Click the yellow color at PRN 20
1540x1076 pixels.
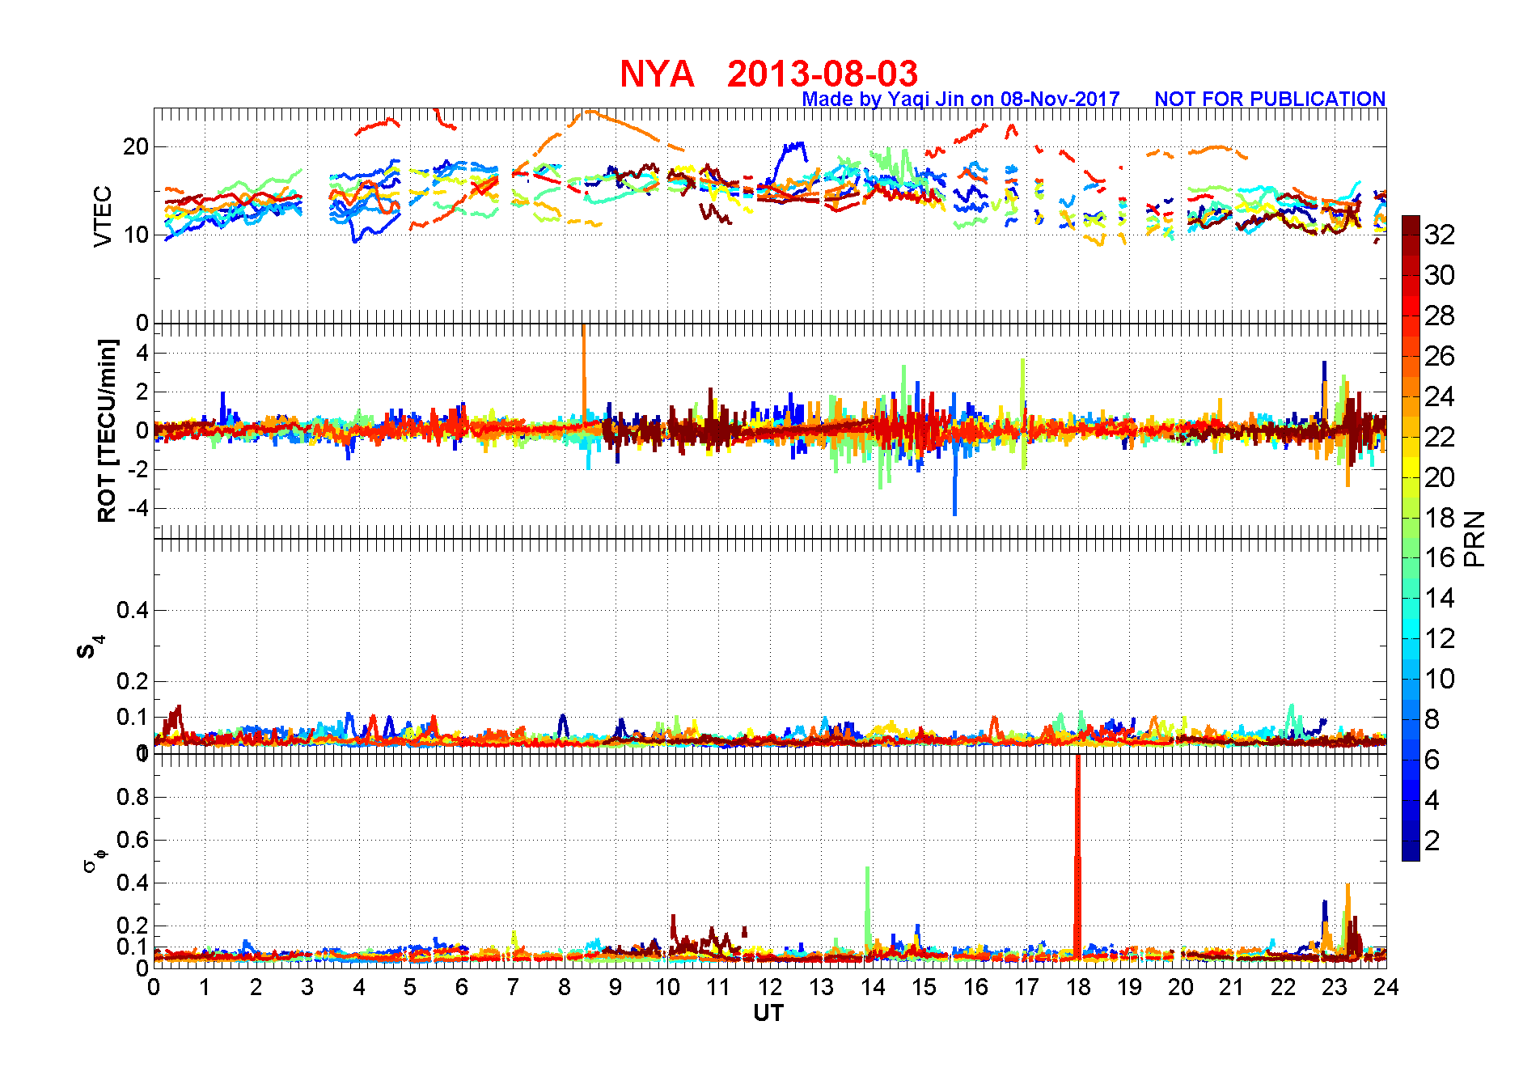(1411, 477)
